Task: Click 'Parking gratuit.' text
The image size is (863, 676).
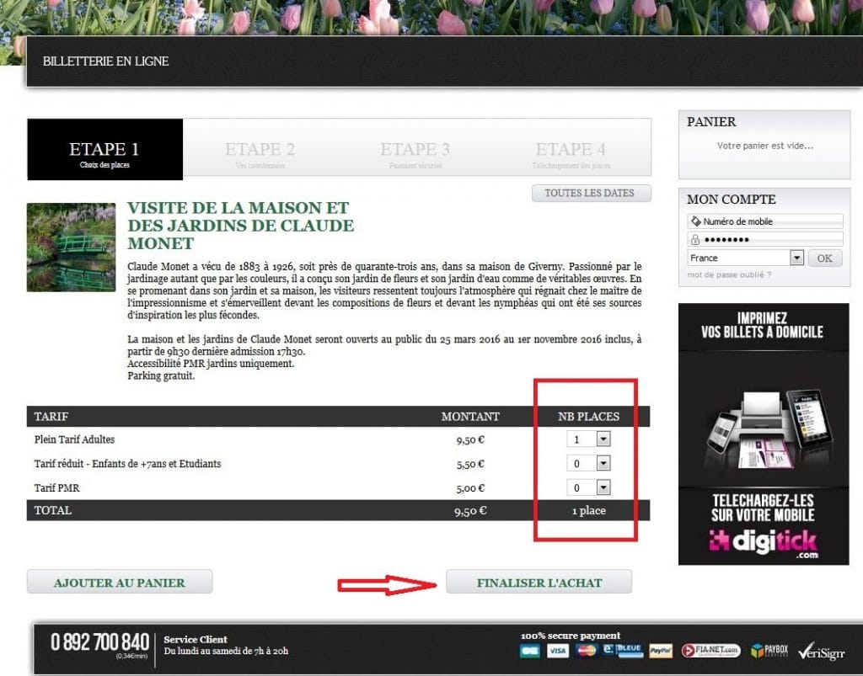Action: (161, 376)
